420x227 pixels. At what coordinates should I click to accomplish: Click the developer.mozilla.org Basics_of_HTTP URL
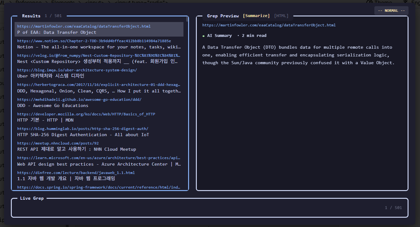(86, 114)
